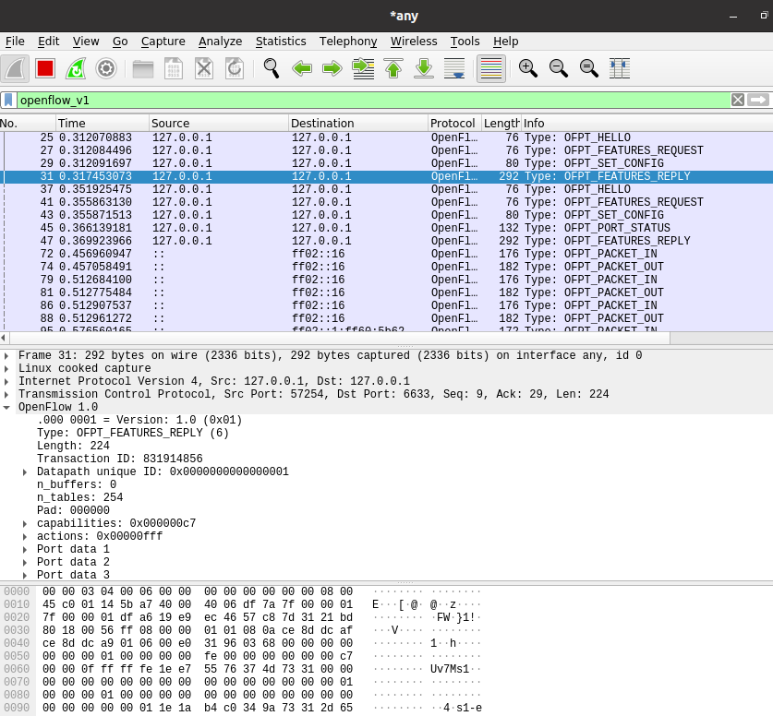This screenshot has width=773, height=716.
Task: Open the View menu
Action: point(86,42)
